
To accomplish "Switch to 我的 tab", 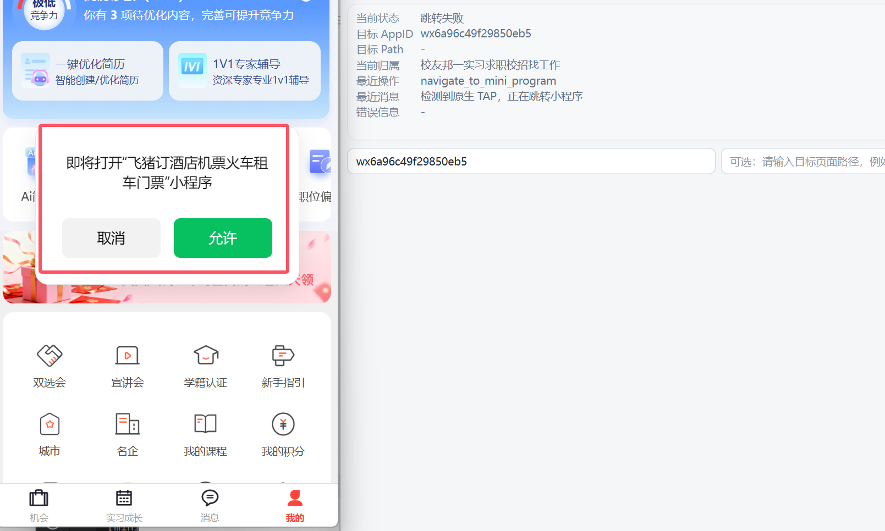I will [x=295, y=506].
